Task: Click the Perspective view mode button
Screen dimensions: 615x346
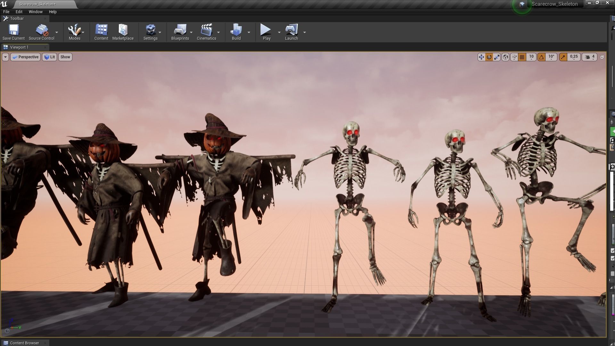Action: (x=26, y=57)
